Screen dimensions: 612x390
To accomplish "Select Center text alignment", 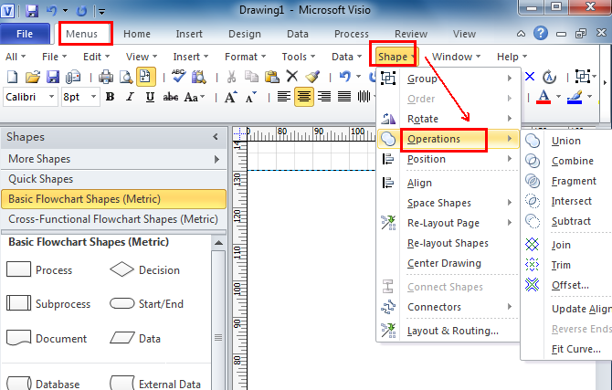I will click(x=304, y=97).
